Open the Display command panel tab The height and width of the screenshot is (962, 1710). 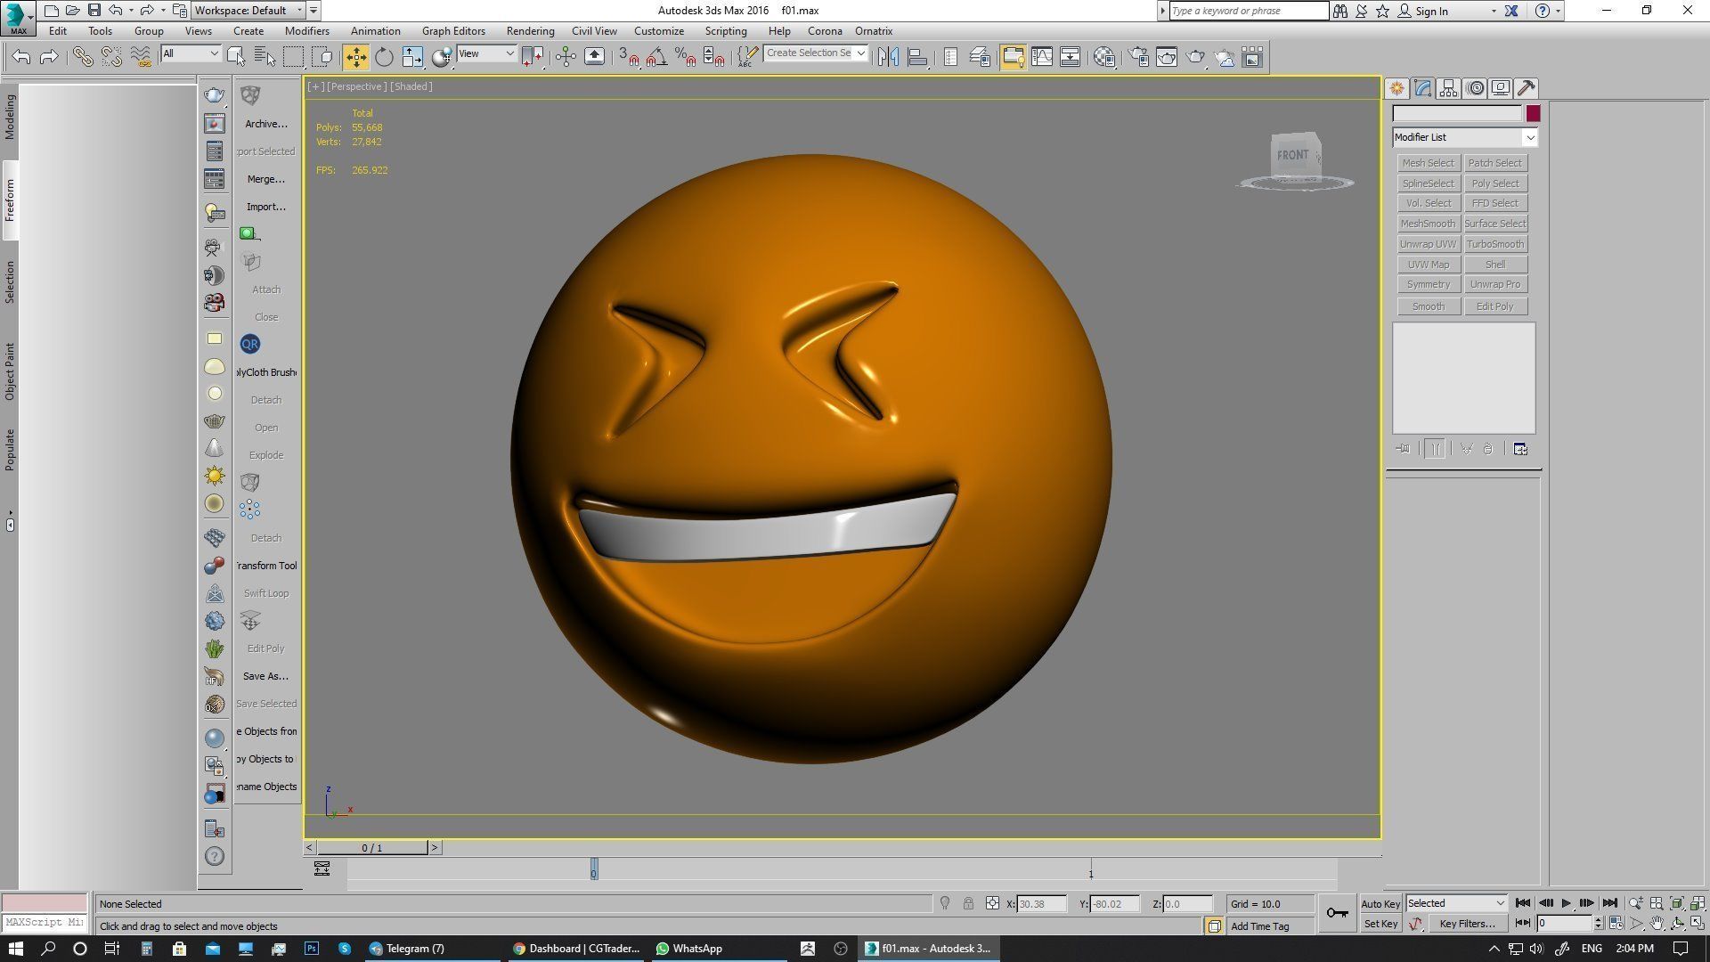click(x=1501, y=88)
